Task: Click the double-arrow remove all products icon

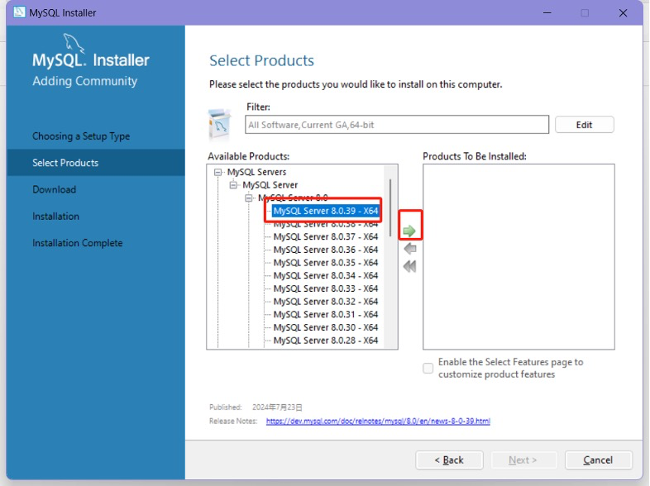Action: (x=409, y=266)
